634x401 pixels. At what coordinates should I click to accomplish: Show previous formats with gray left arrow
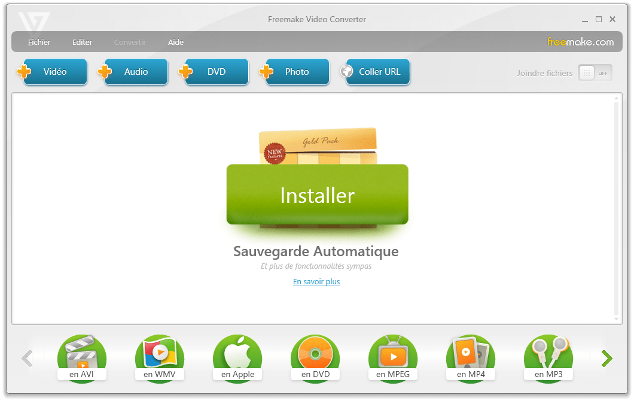pyautogui.click(x=27, y=359)
